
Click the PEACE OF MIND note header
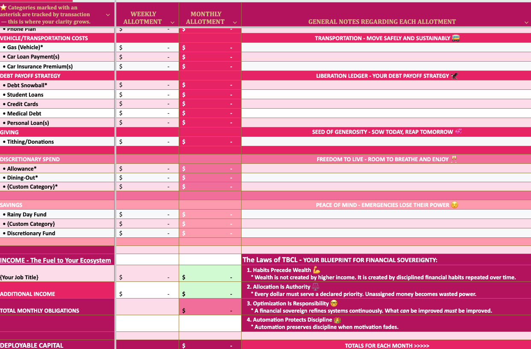pos(386,205)
